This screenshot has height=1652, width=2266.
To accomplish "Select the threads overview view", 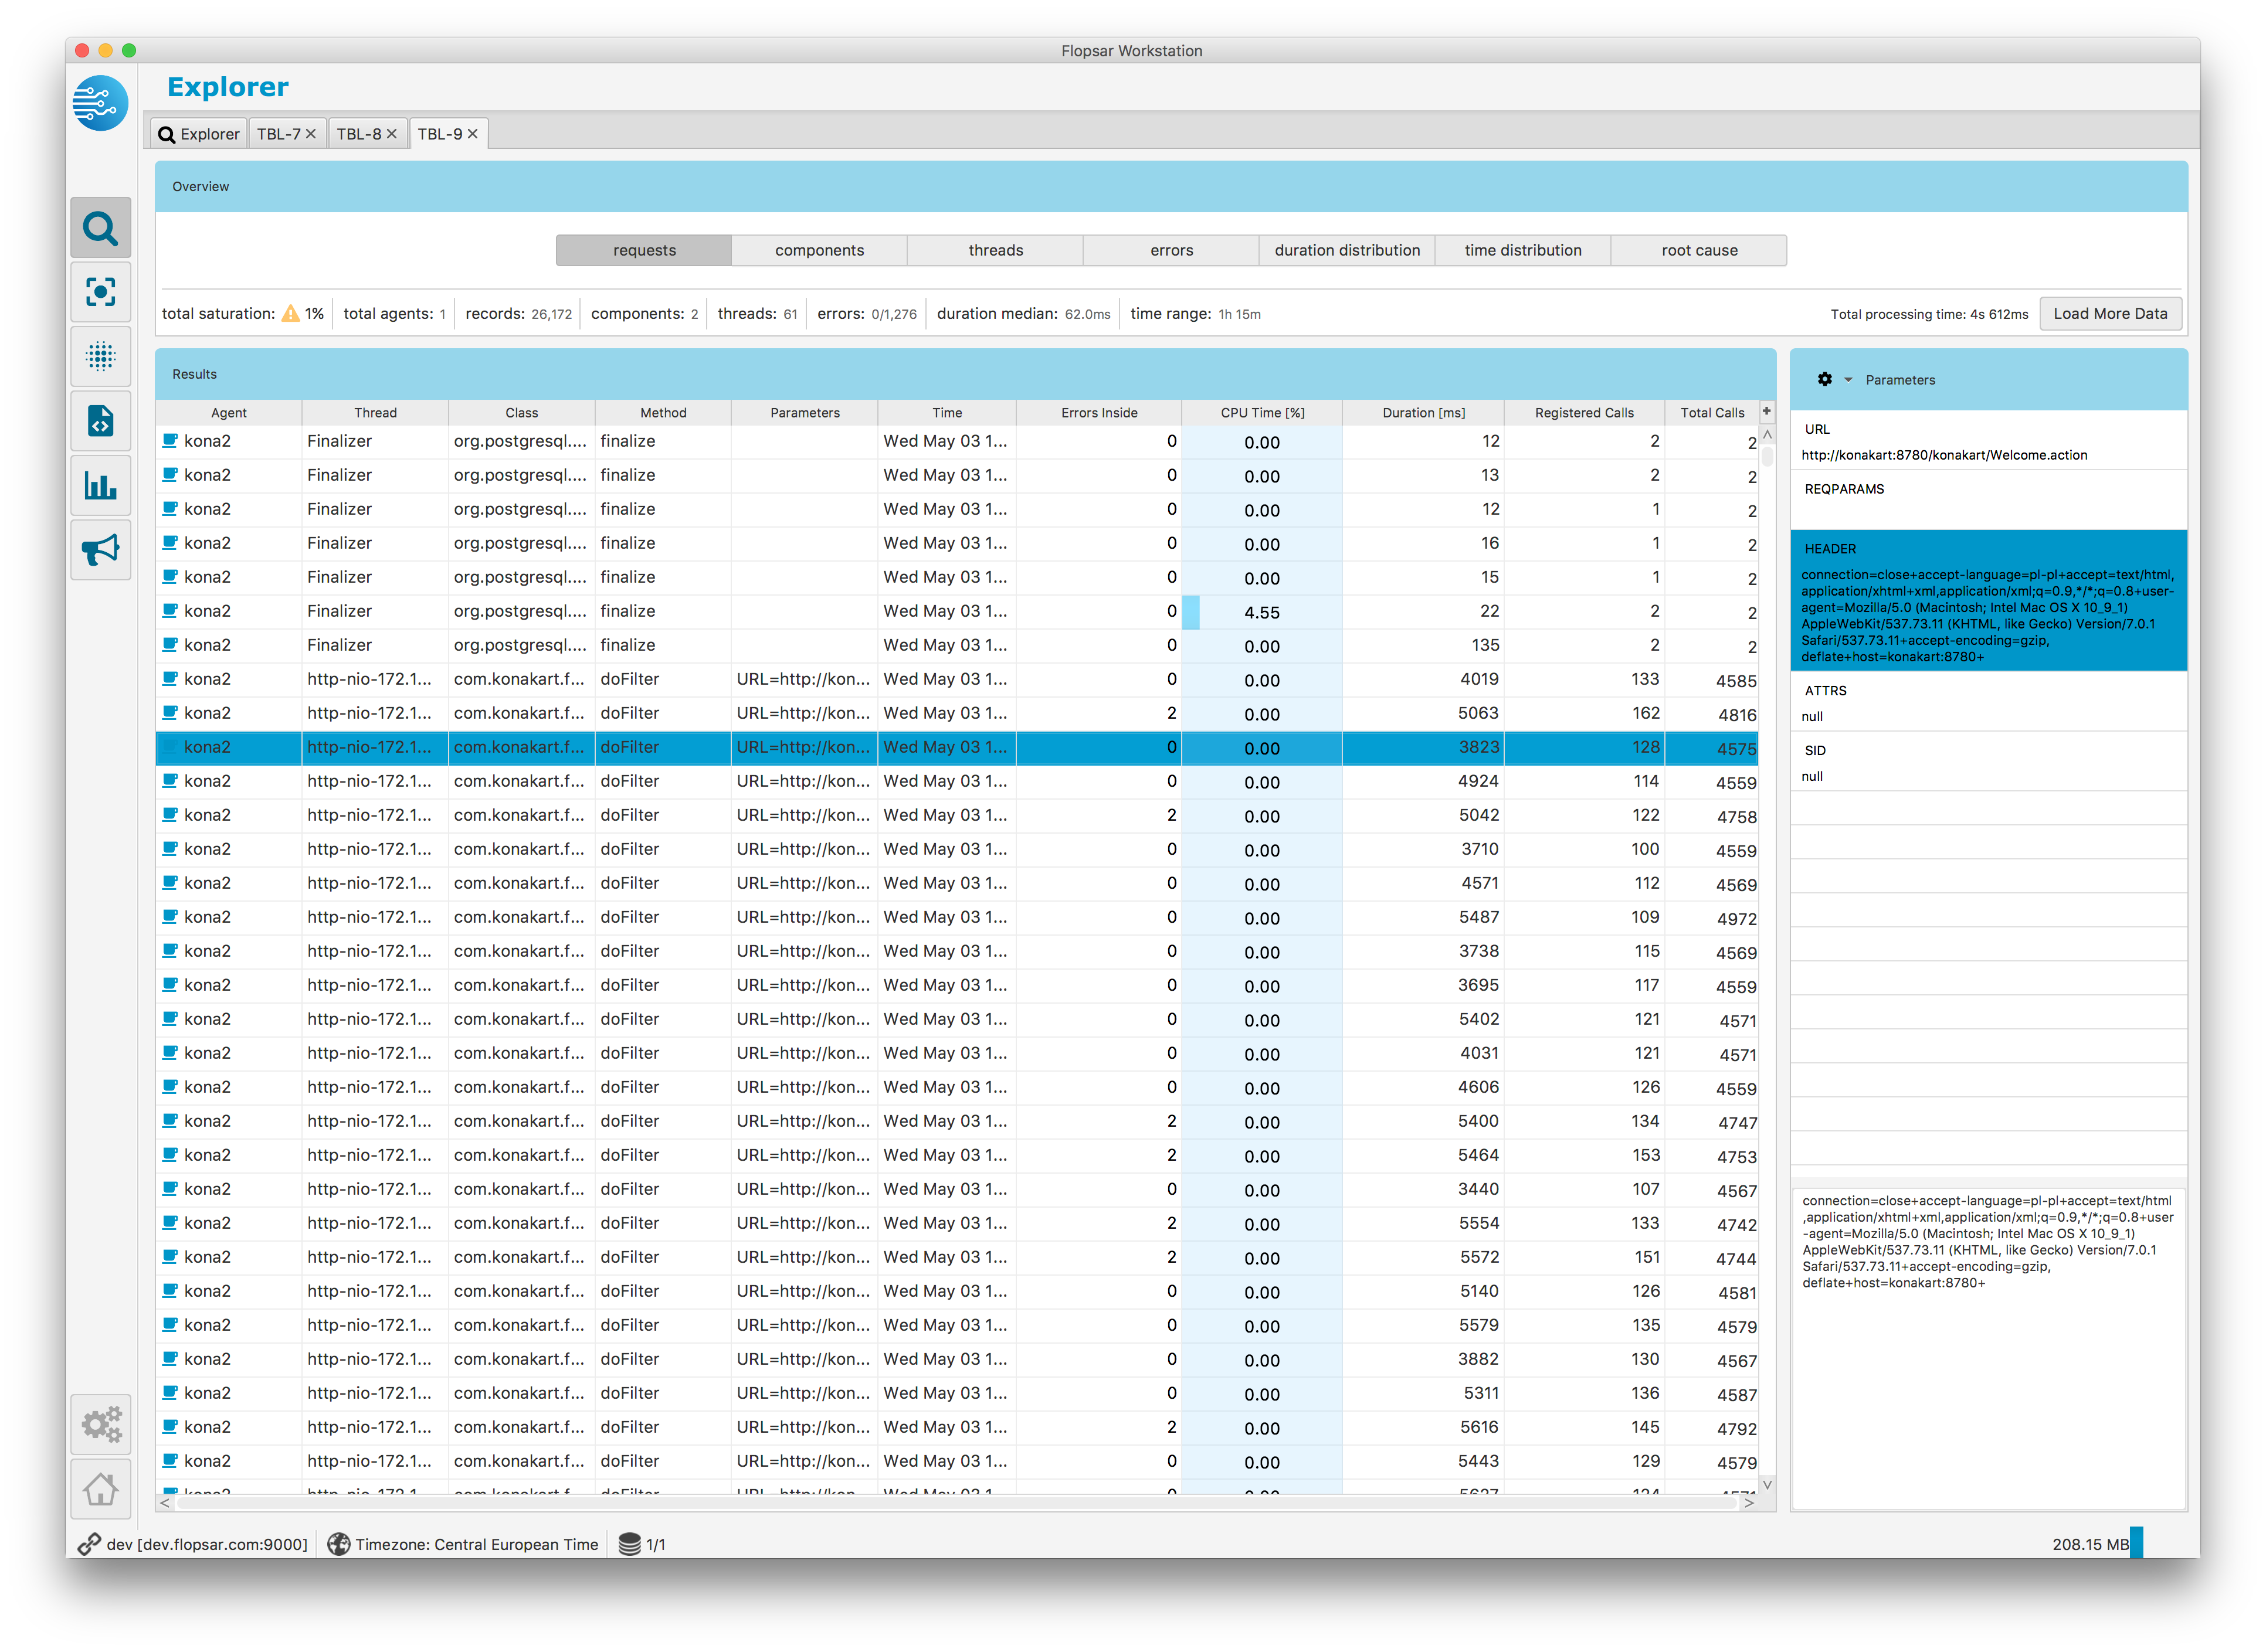I will click(x=995, y=250).
